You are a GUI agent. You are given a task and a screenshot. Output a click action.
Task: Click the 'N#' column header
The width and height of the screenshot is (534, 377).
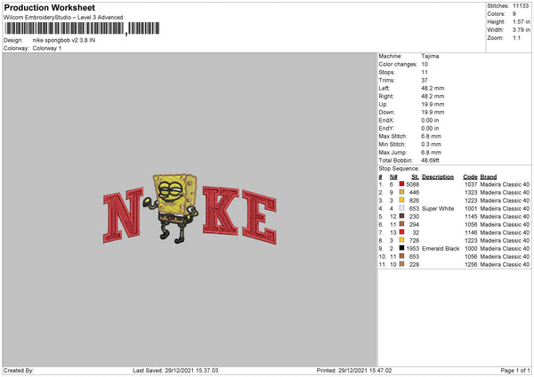pos(393,177)
